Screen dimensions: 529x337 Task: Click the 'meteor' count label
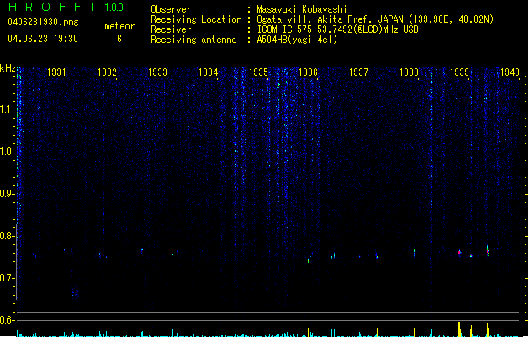[x=119, y=26]
